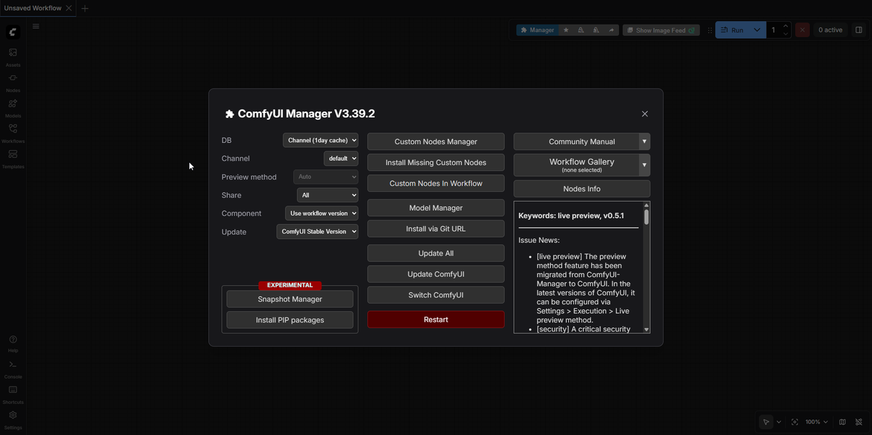The width and height of the screenshot is (872, 435).
Task: Click the Update All button
Action: click(436, 253)
